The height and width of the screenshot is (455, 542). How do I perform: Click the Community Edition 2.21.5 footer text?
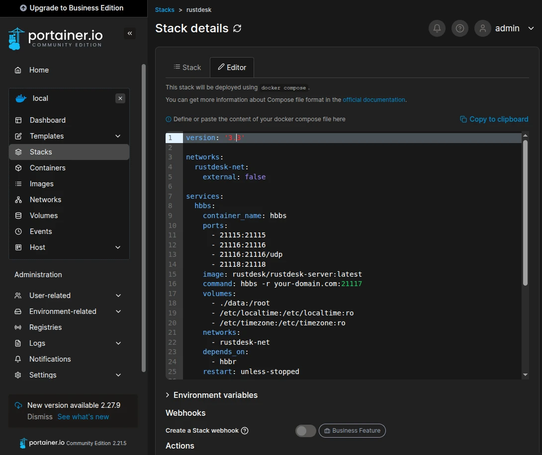[96, 443]
